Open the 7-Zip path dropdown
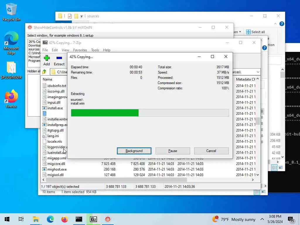The height and width of the screenshot is (225, 300). point(258,72)
